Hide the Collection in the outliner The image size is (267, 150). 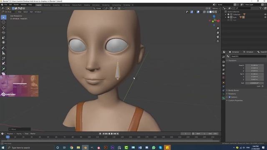tap(265, 15)
